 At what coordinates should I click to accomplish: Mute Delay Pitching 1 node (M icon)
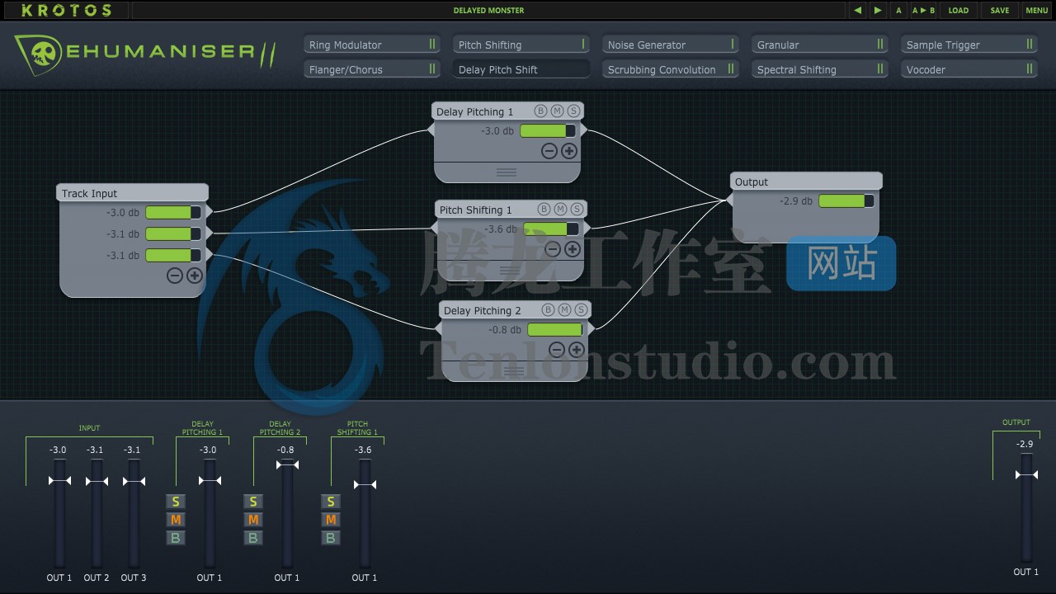pos(557,111)
